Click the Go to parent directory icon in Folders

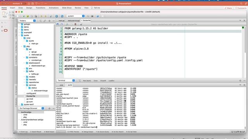click(x=41, y=20)
